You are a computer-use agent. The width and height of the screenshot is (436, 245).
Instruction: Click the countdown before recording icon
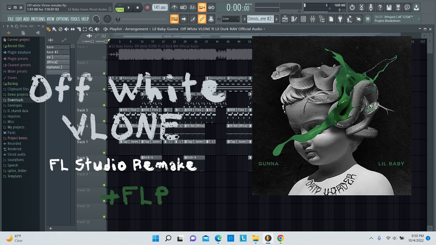click(192, 7)
